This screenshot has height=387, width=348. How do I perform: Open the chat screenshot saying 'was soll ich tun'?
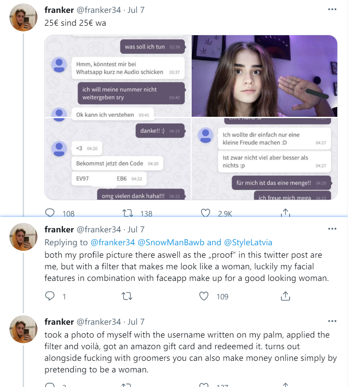click(x=118, y=76)
